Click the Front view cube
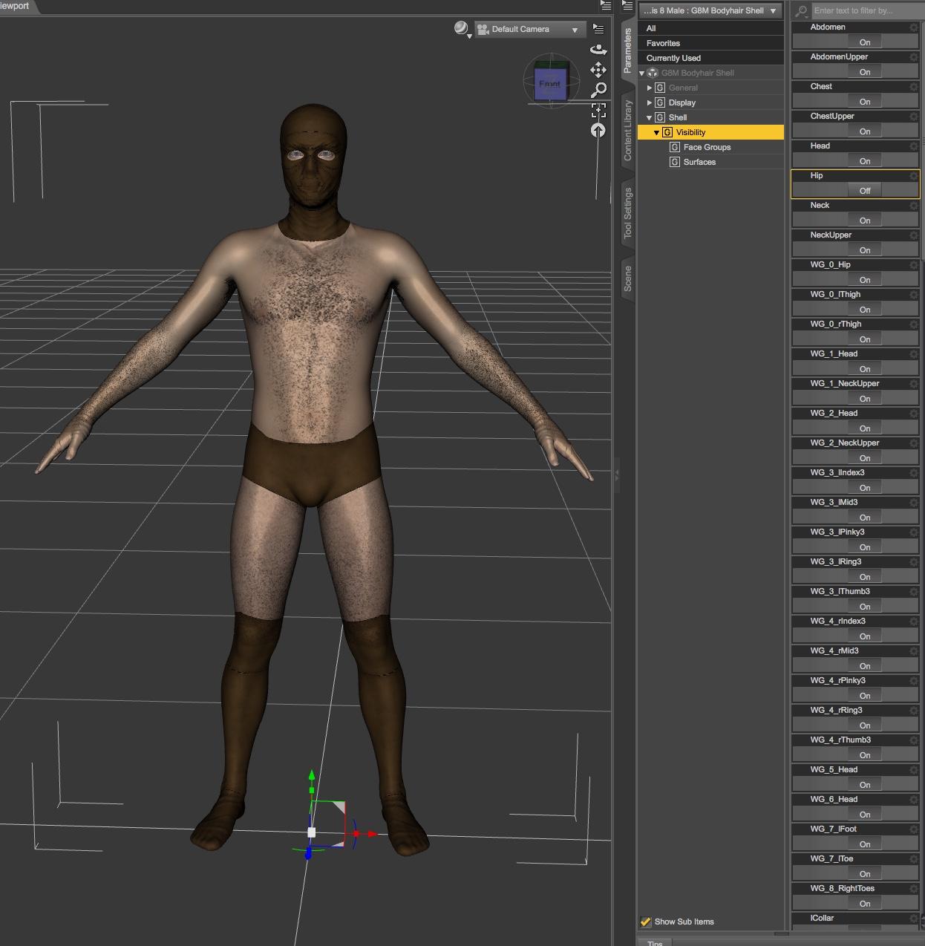The height and width of the screenshot is (946, 925). 550,83
